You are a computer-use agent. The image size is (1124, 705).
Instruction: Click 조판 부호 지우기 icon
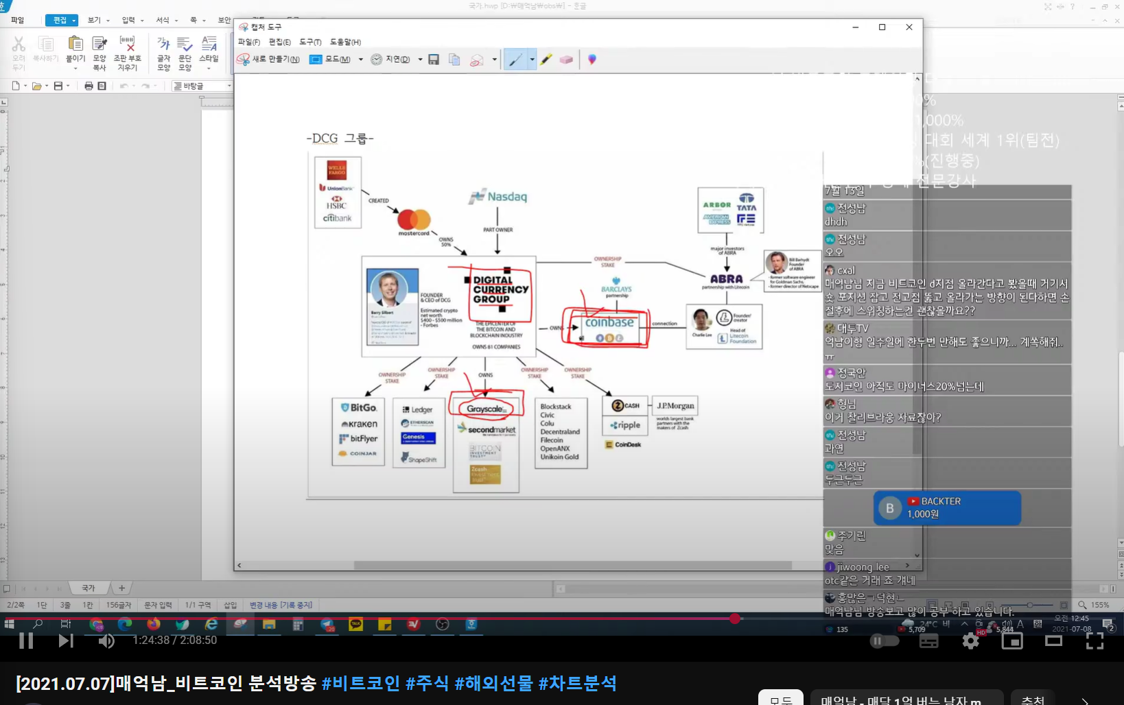tap(127, 52)
